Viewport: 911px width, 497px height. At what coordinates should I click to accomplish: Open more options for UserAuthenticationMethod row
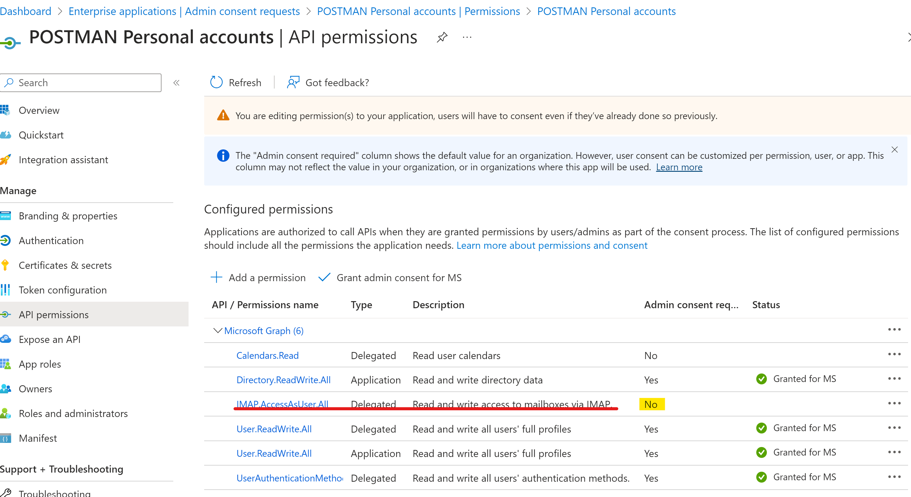pos(894,477)
